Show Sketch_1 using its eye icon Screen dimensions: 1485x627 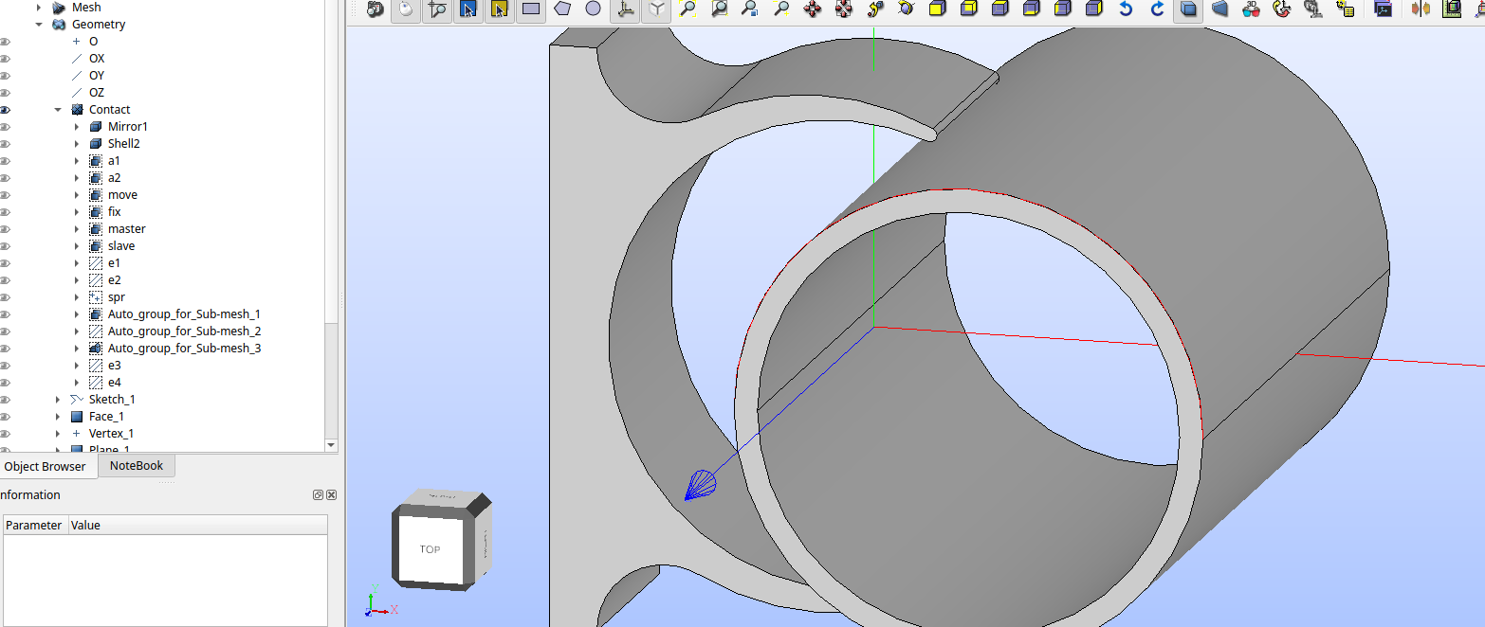point(5,400)
